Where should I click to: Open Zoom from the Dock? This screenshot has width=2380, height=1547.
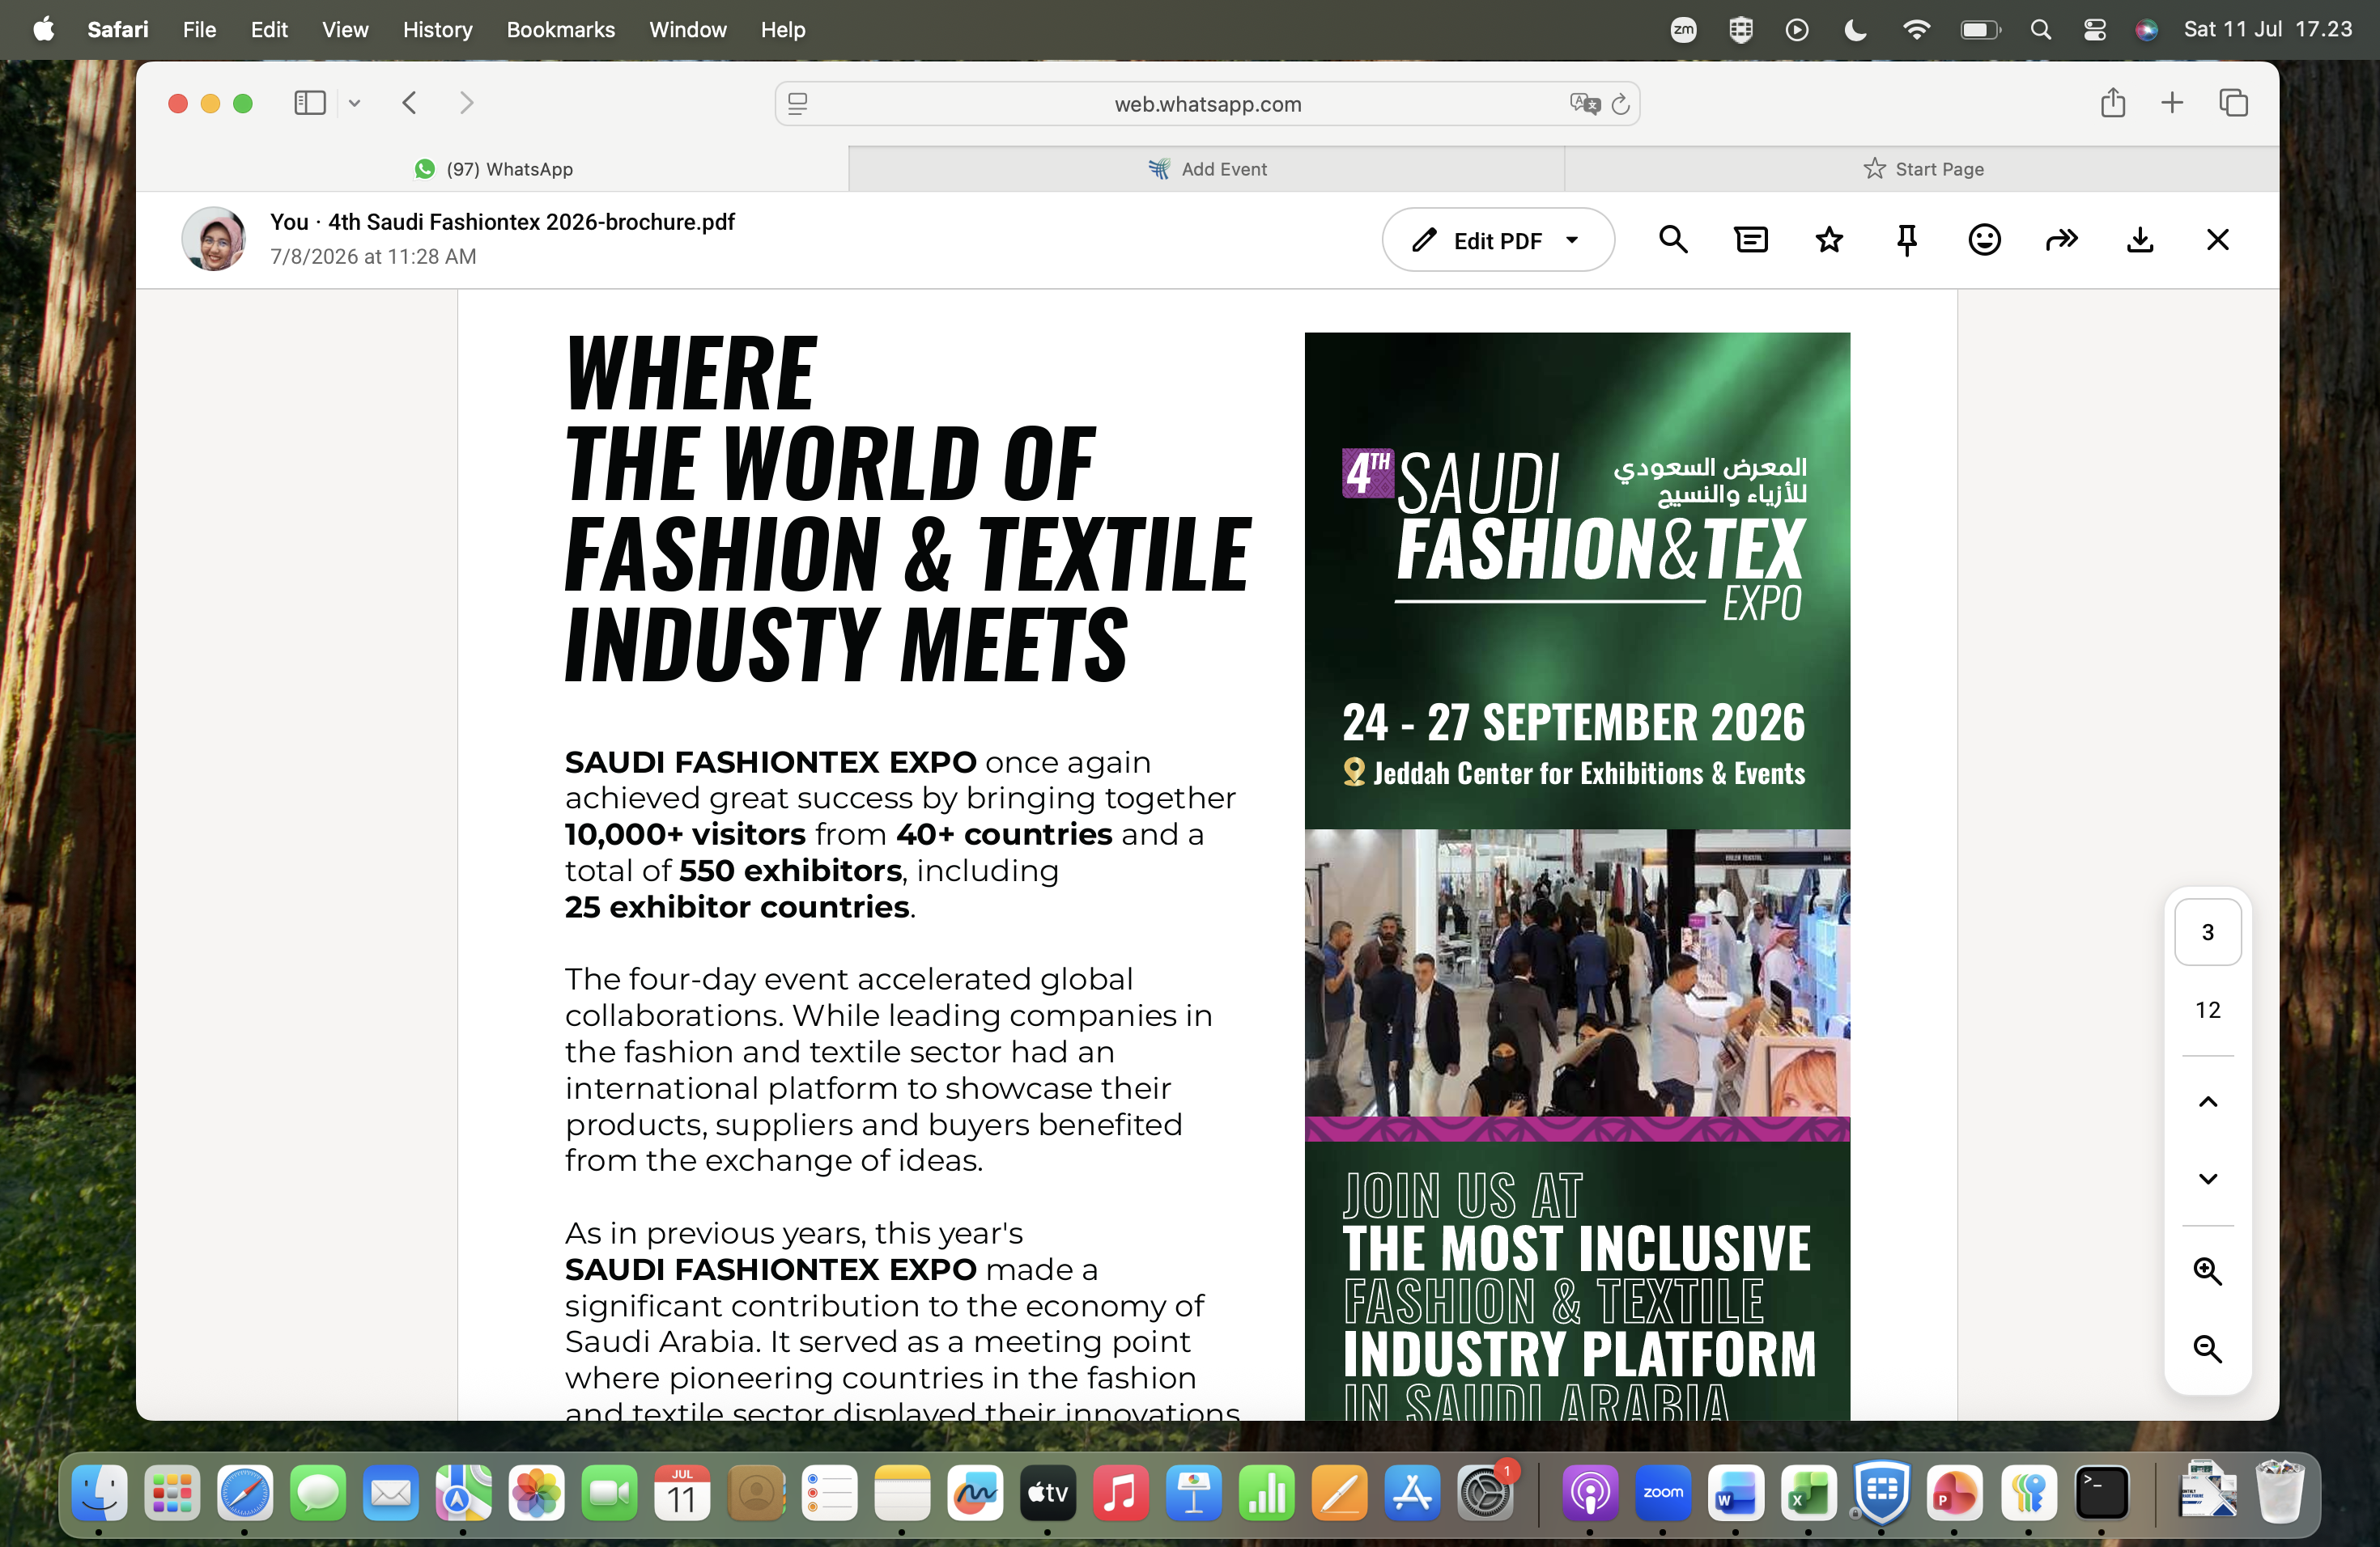click(x=1663, y=1493)
